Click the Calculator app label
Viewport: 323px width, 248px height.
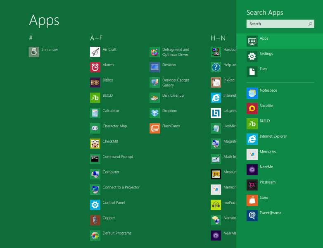click(111, 111)
